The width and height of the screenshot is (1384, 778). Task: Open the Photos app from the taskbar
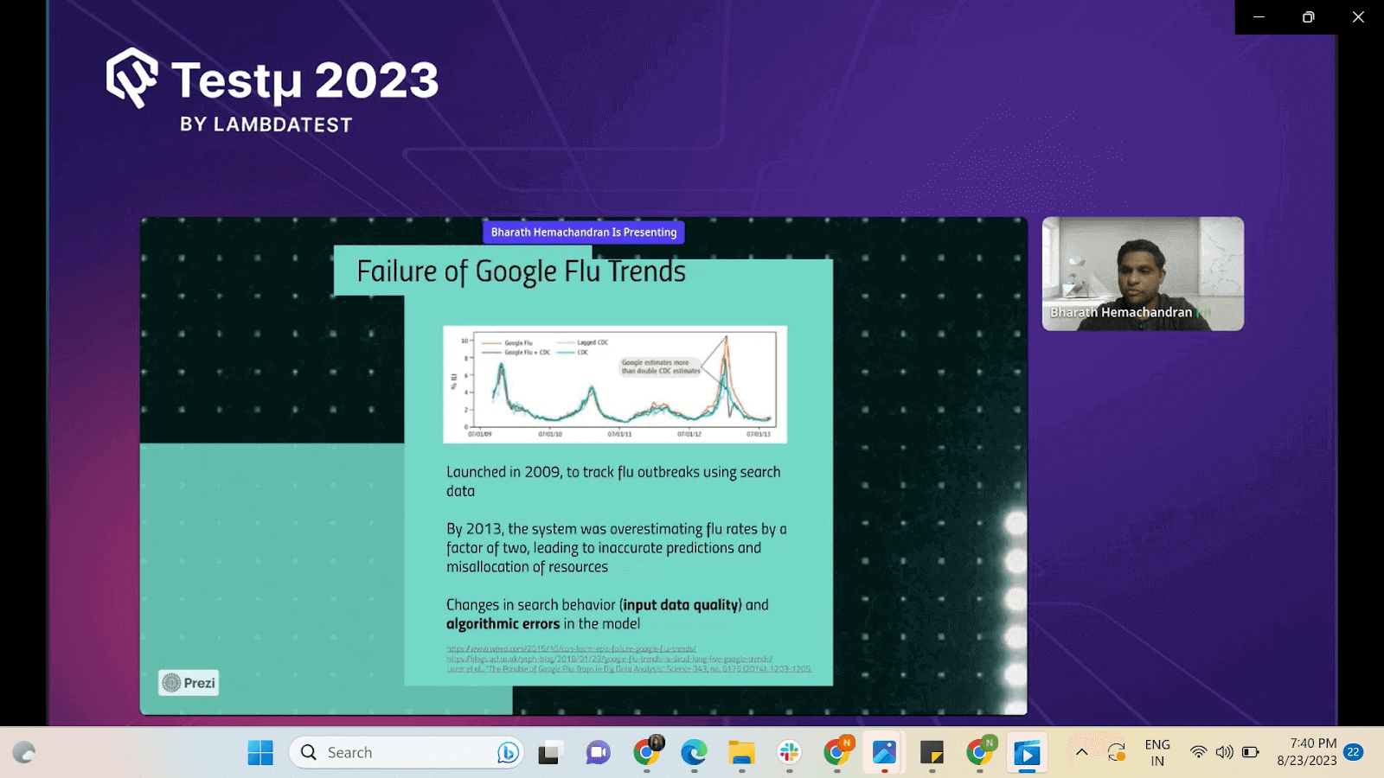(x=884, y=752)
